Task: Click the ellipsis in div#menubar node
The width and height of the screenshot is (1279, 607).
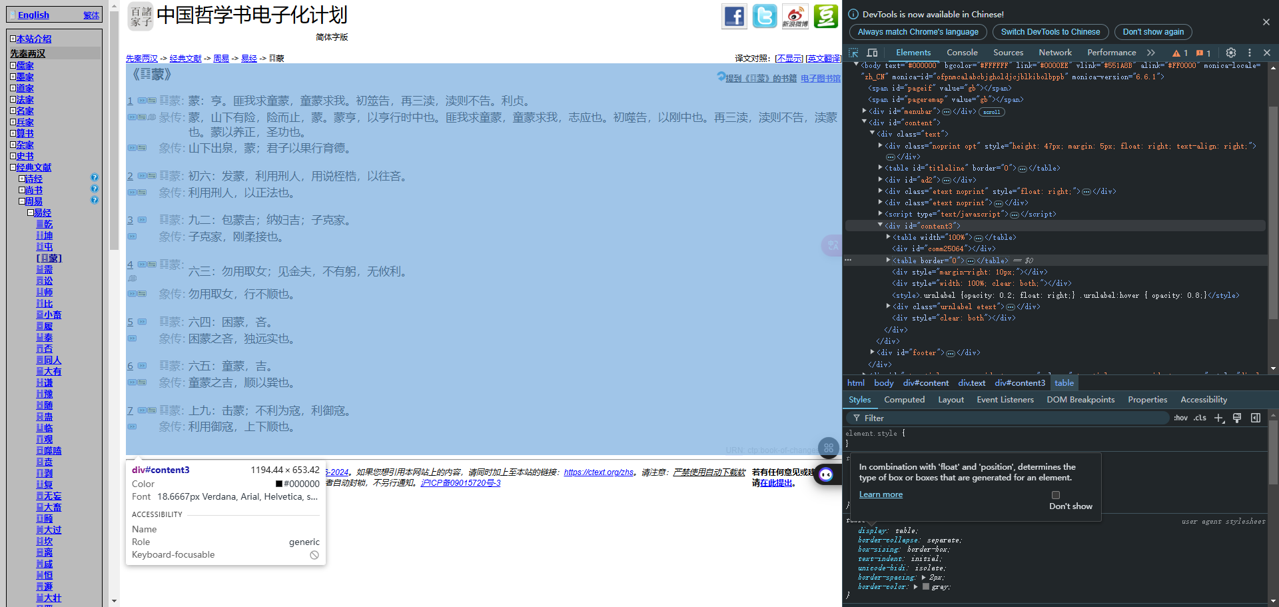Action: [947, 112]
